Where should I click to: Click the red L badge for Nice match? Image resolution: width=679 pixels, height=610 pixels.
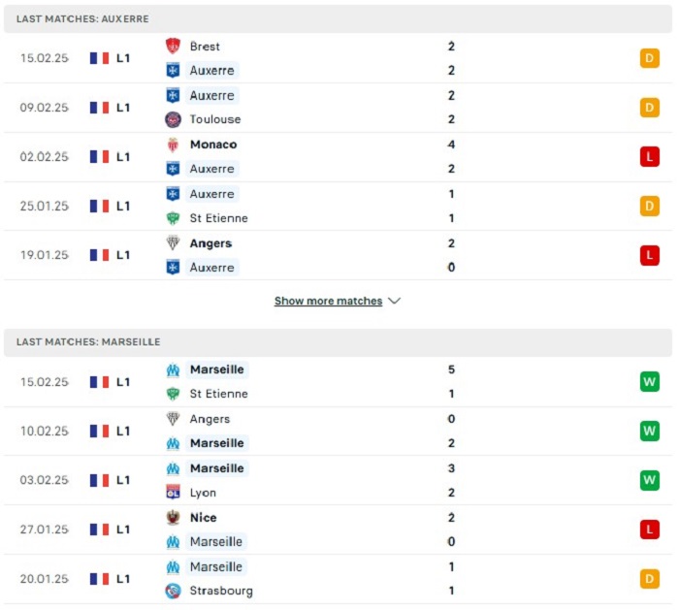pyautogui.click(x=650, y=530)
